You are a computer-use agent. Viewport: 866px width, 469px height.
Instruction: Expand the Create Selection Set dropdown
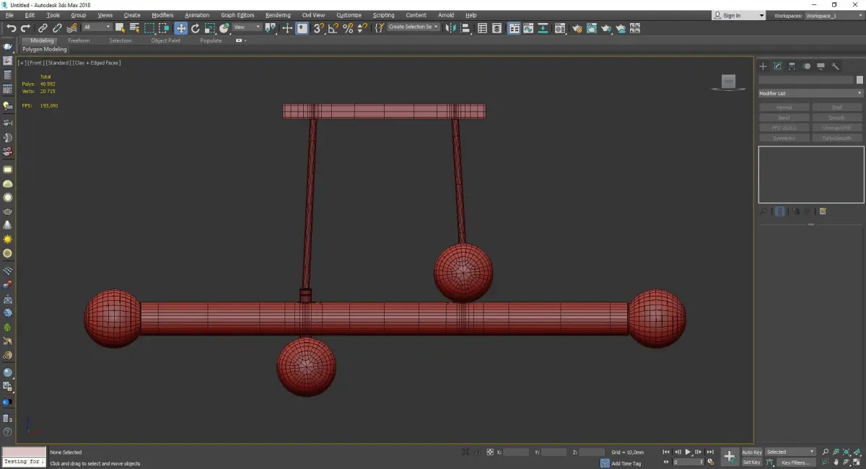pos(414,27)
